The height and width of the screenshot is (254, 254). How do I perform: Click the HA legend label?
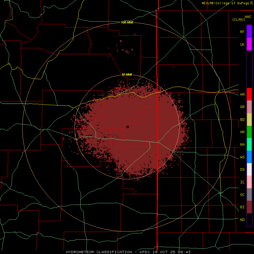(x=242, y=95)
